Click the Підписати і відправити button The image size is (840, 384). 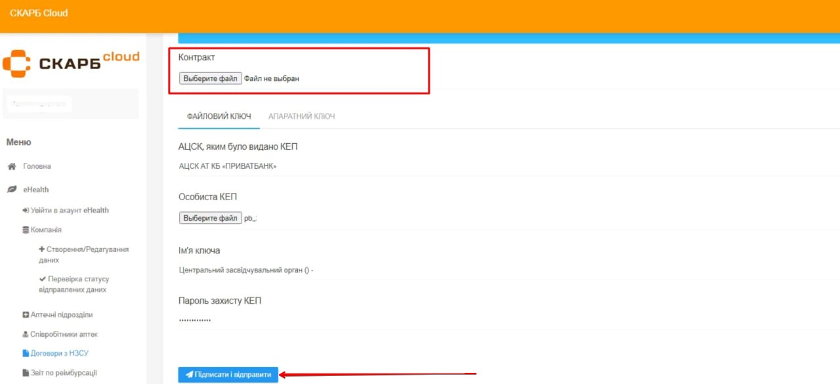(228, 375)
